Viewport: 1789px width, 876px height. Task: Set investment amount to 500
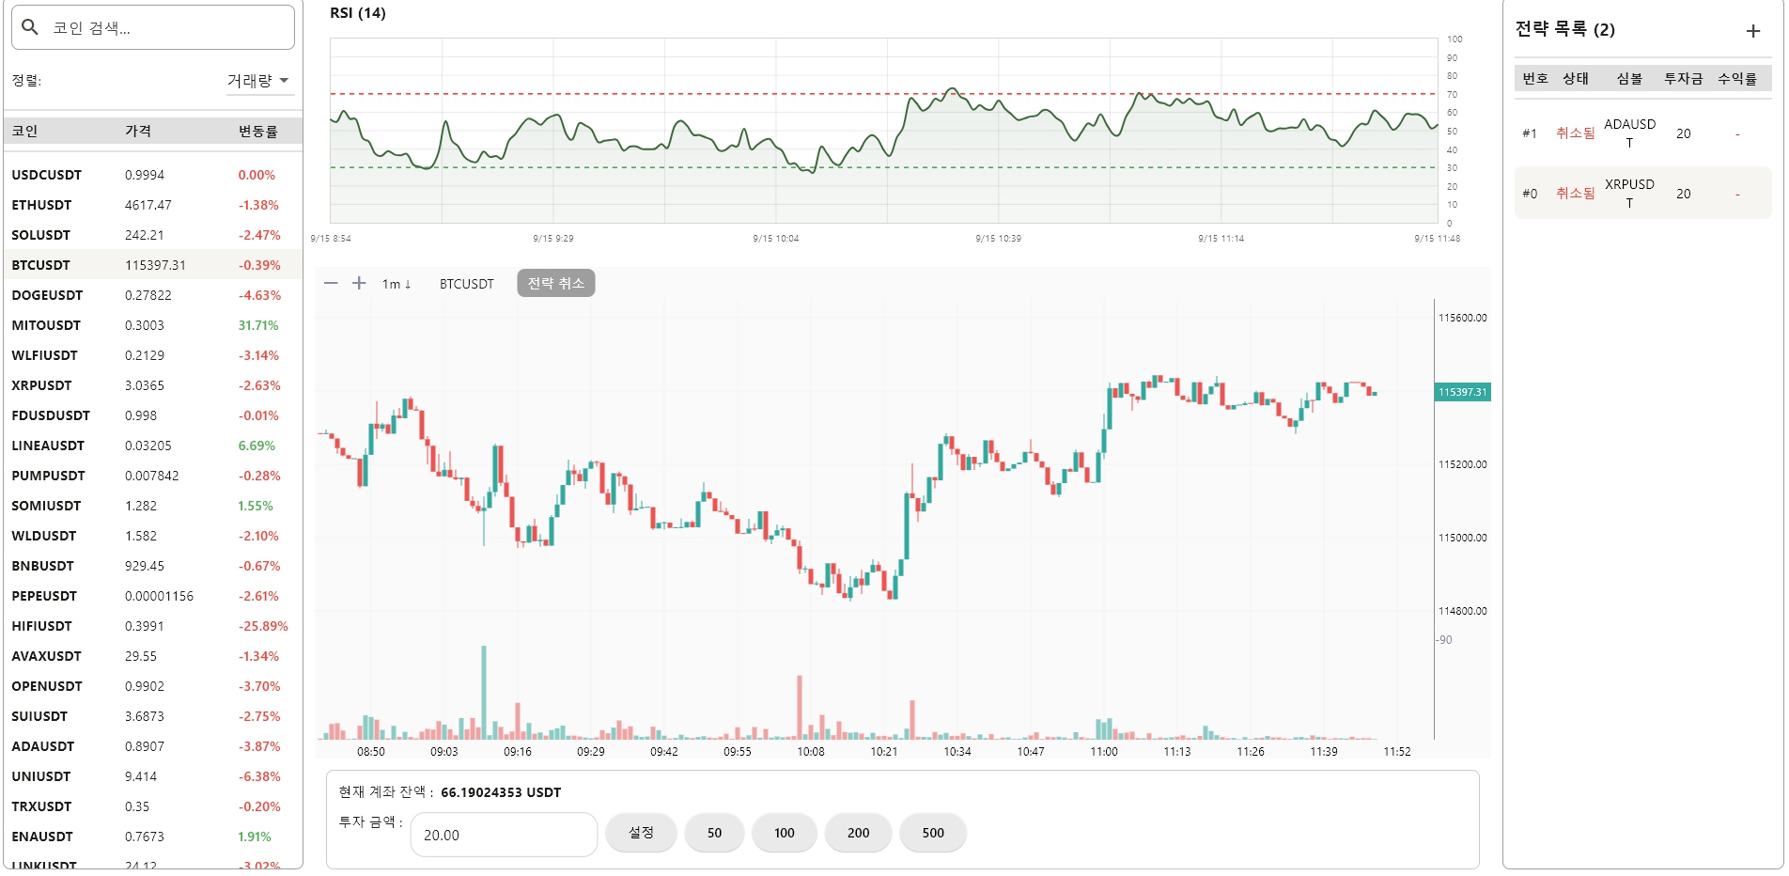[x=932, y=833]
